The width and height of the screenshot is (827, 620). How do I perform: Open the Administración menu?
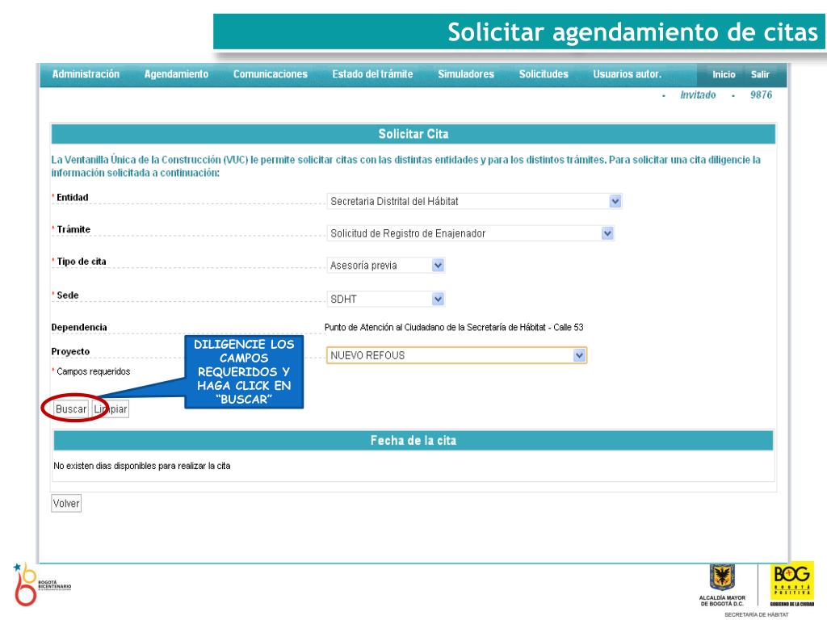pos(86,74)
